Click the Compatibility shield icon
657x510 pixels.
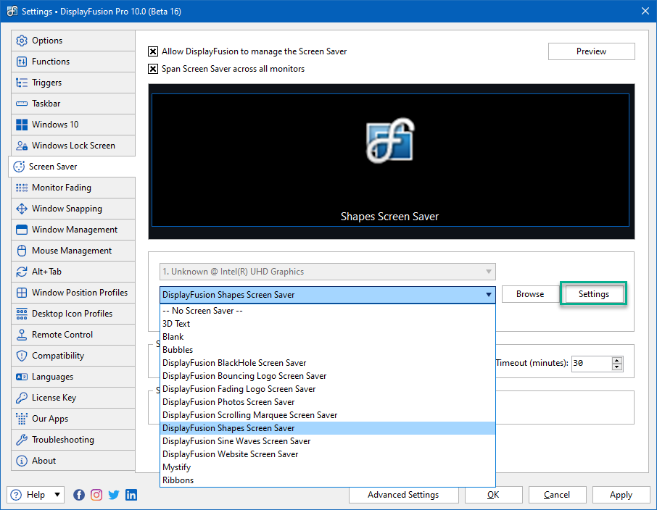point(21,356)
